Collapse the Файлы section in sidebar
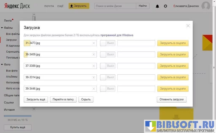 [x=2, y=27]
